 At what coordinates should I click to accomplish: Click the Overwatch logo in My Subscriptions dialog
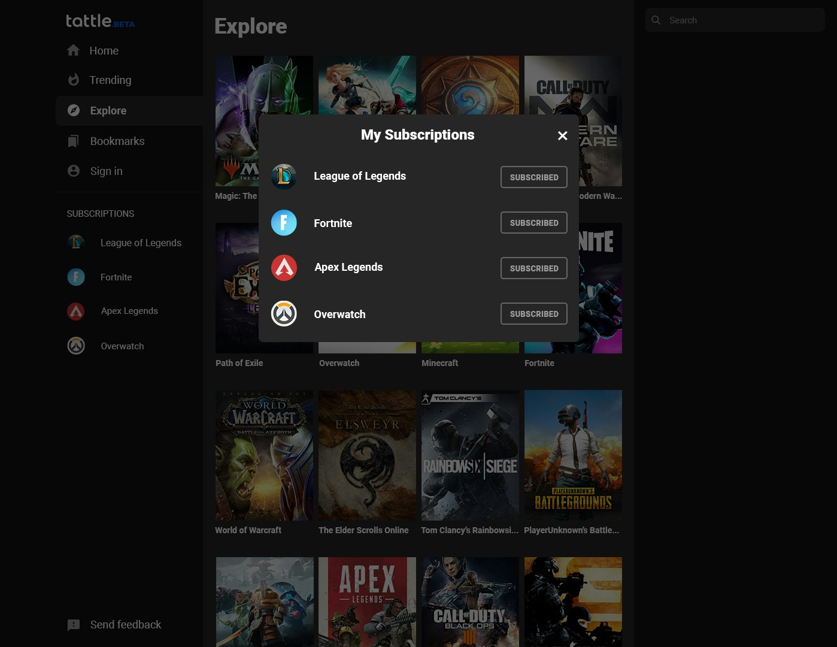point(284,314)
